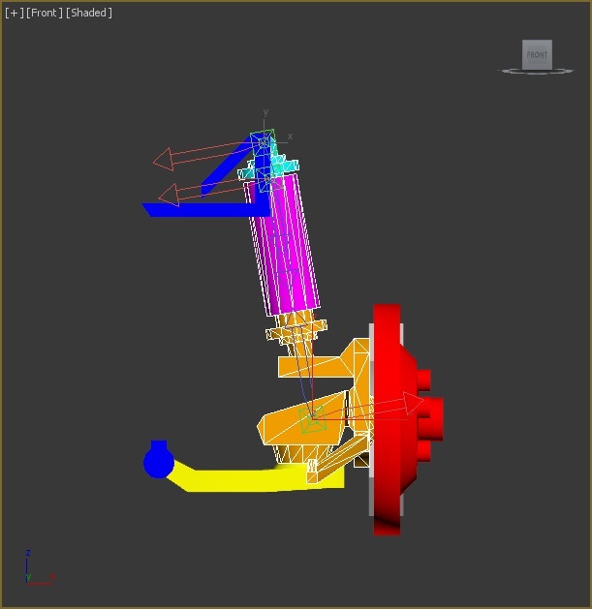Open the [+] viewport general menu

click(x=14, y=13)
